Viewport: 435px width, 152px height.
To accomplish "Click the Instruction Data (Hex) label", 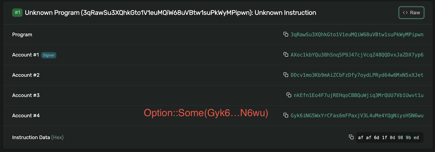I will pos(38,137).
